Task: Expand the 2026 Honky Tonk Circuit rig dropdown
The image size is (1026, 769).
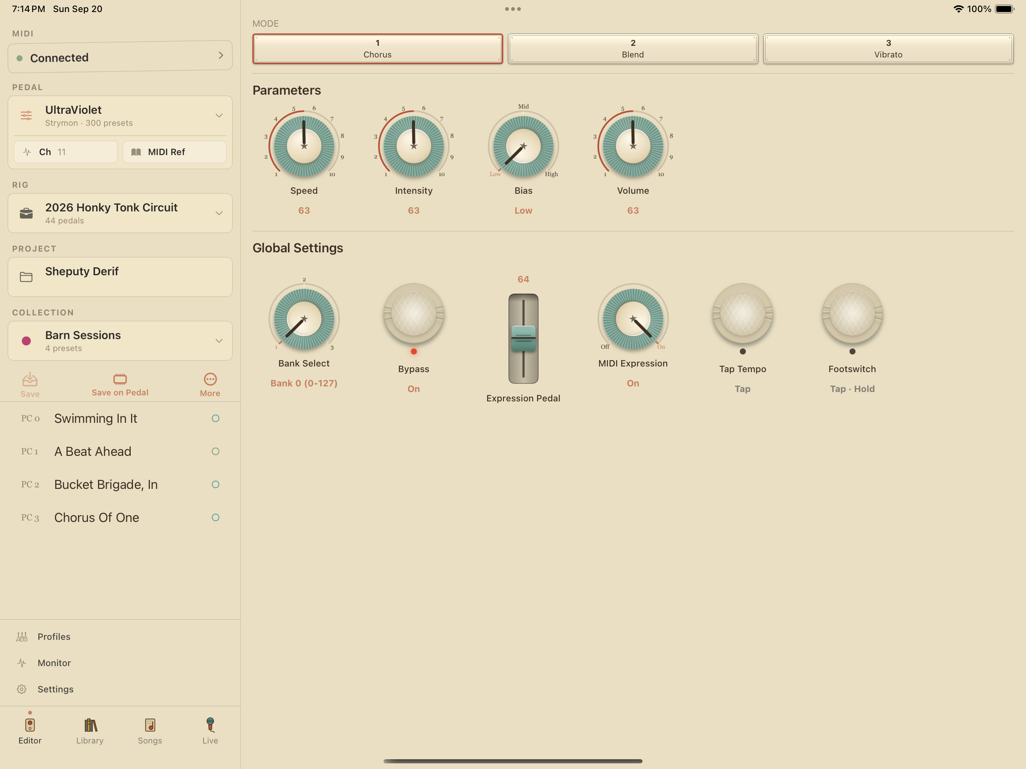Action: [219, 213]
